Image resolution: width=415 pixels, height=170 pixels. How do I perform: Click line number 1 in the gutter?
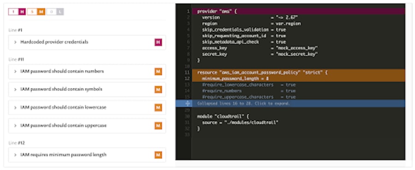[188, 12]
